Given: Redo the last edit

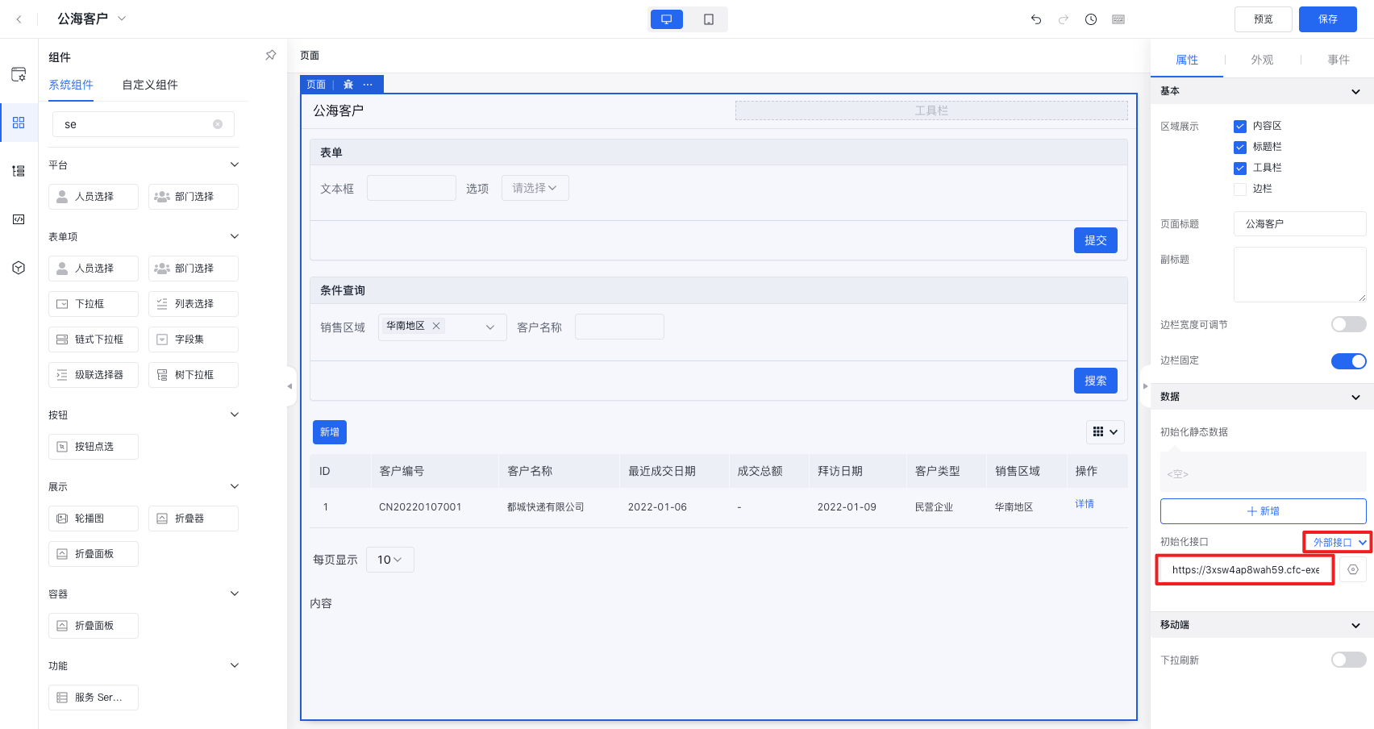Looking at the screenshot, I should (x=1064, y=19).
